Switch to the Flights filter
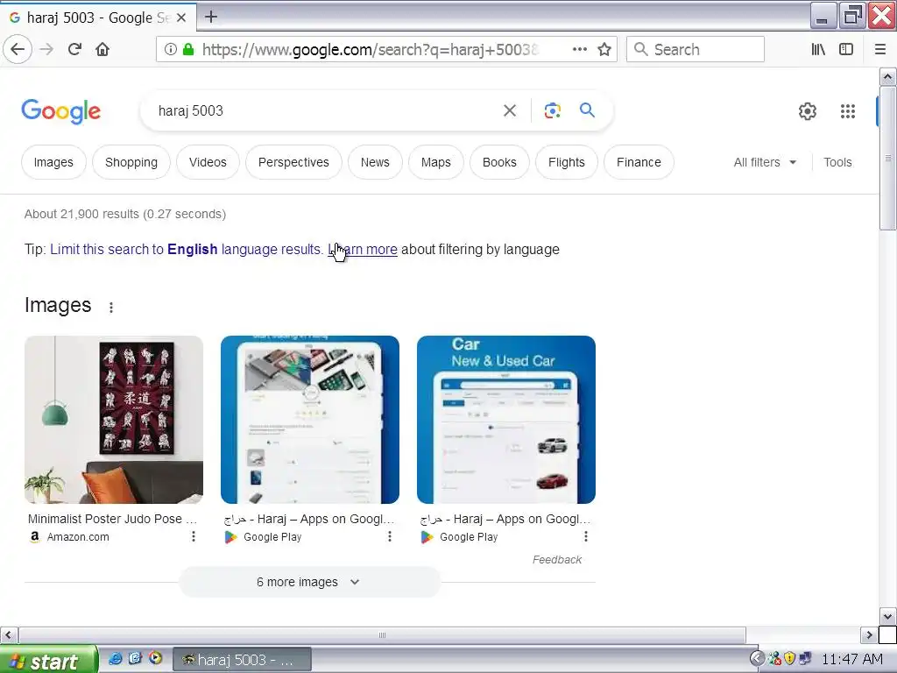Screen dimensions: 897x673 567,162
